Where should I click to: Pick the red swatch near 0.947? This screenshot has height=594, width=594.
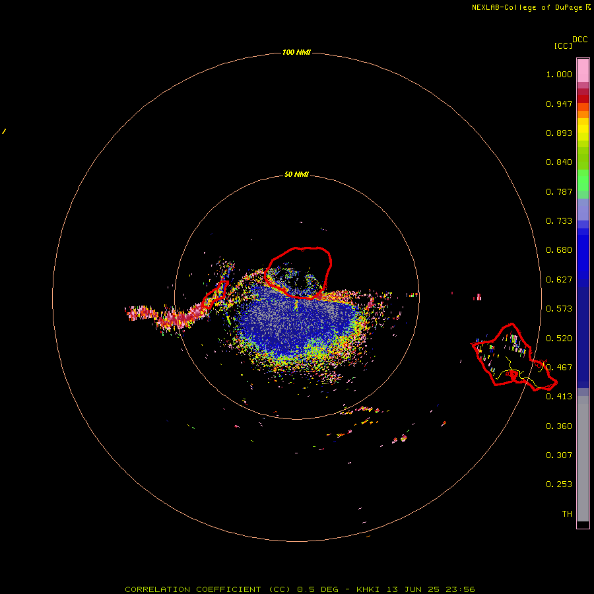click(x=583, y=99)
